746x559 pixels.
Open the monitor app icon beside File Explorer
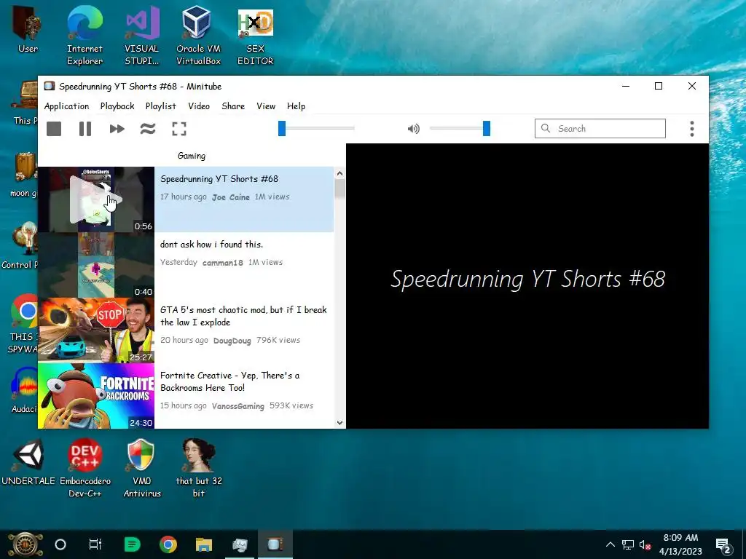(x=240, y=544)
